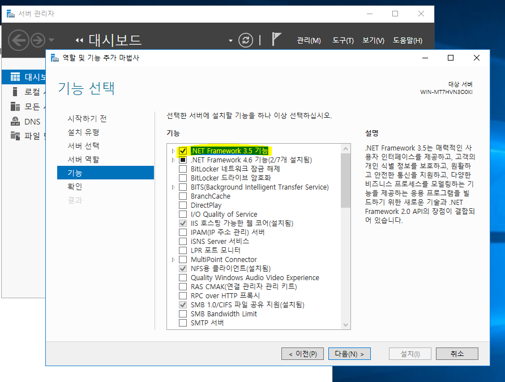Image resolution: width=505 pixels, height=382 pixels.
Task: Check RPC over HTTP 프록시 checkbox
Action: [x=183, y=295]
